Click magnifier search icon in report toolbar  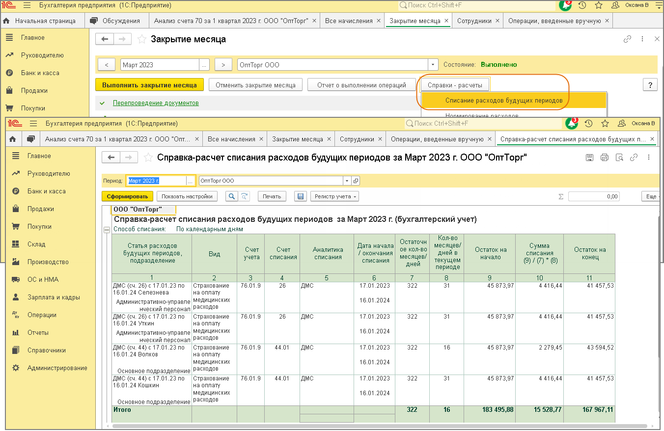click(x=232, y=196)
